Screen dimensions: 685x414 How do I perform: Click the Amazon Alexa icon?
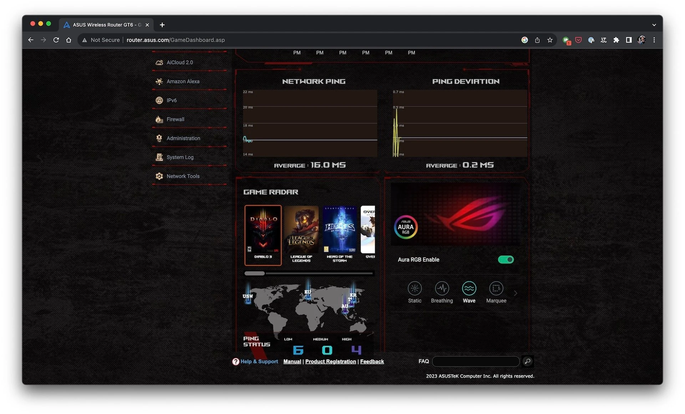tap(159, 81)
